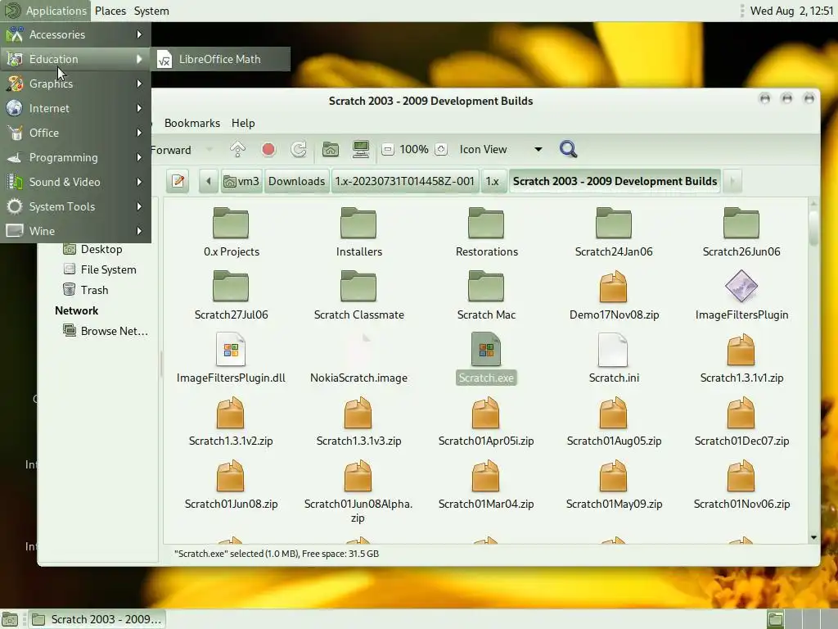This screenshot has width=838, height=629.
Task: Open File System in the sidebar
Action: [x=100, y=269]
